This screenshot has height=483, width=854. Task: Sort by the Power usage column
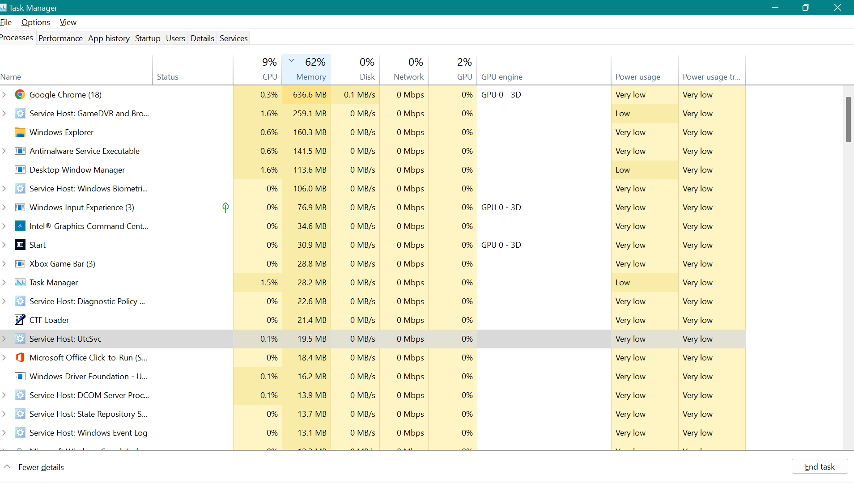[x=645, y=70]
